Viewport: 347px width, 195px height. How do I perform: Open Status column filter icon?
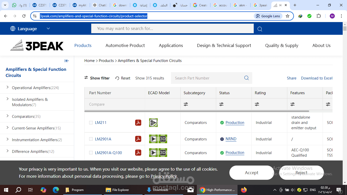click(222, 104)
